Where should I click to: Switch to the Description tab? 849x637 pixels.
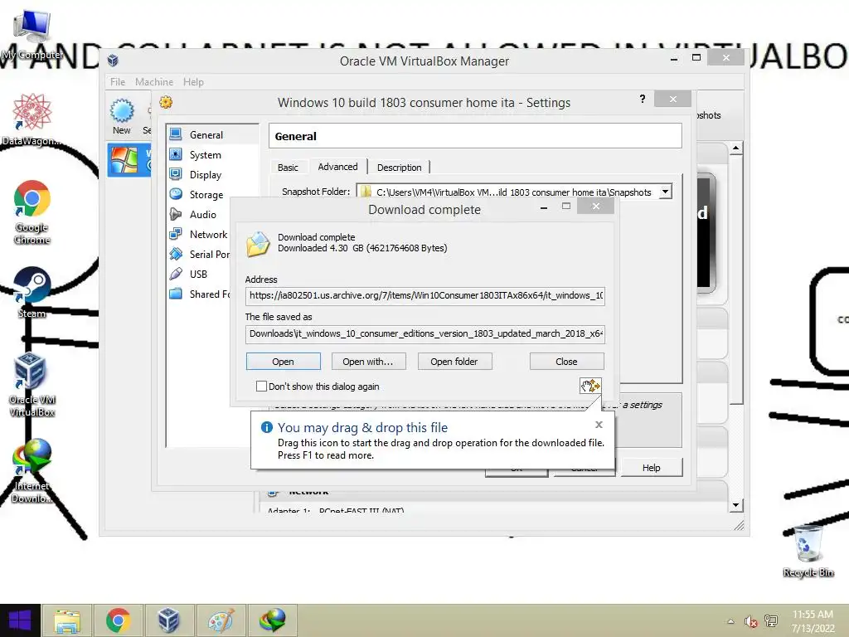point(399,168)
